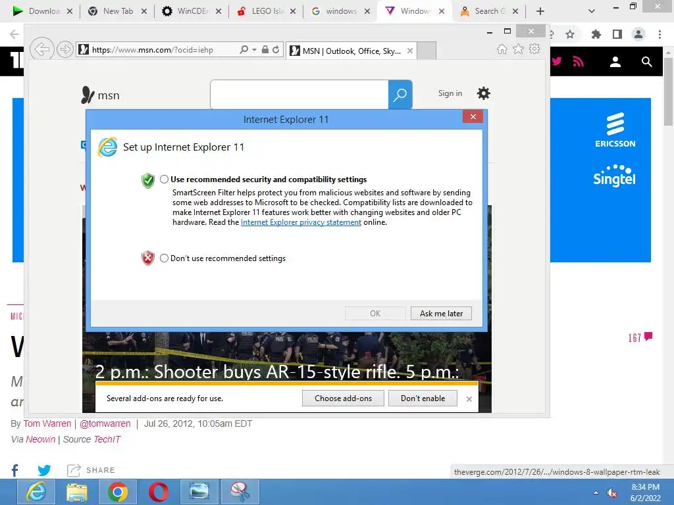
Task: Click muted volume icon in tray
Action: [612, 493]
